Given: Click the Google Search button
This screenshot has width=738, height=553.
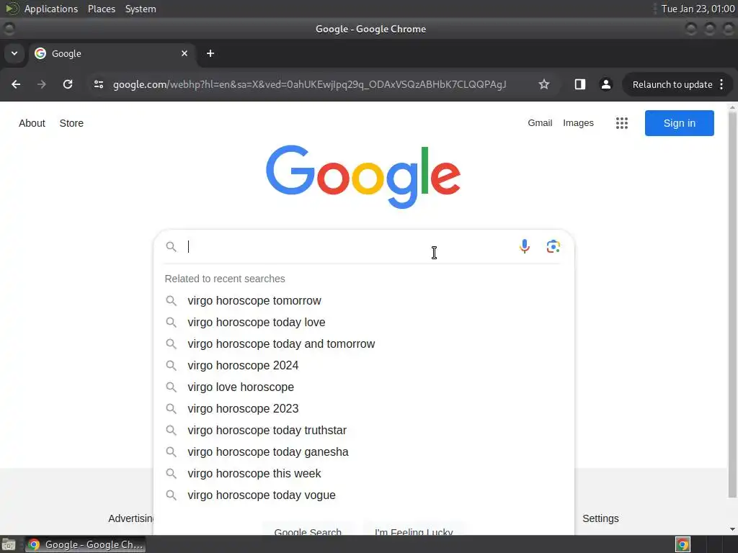Looking at the screenshot, I should tap(308, 529).
